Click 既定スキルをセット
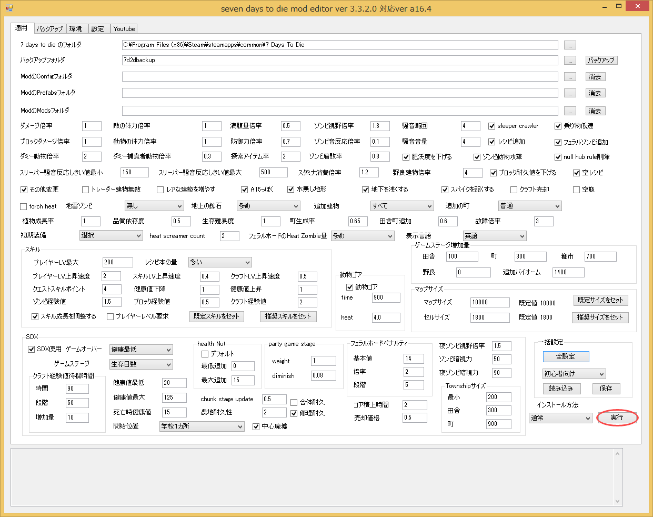653x517 pixels. [x=216, y=316]
